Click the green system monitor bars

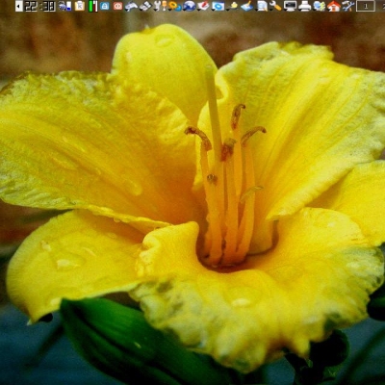click(93, 6)
